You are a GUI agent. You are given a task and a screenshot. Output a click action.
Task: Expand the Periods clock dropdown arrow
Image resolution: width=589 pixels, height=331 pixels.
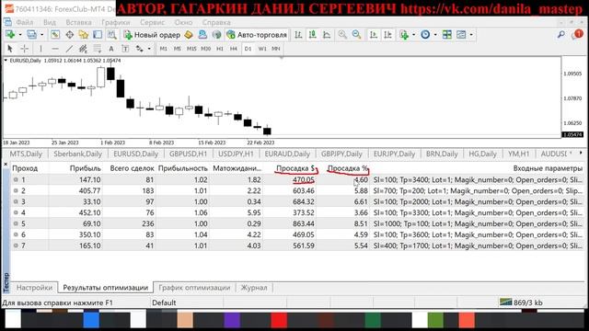point(435,35)
